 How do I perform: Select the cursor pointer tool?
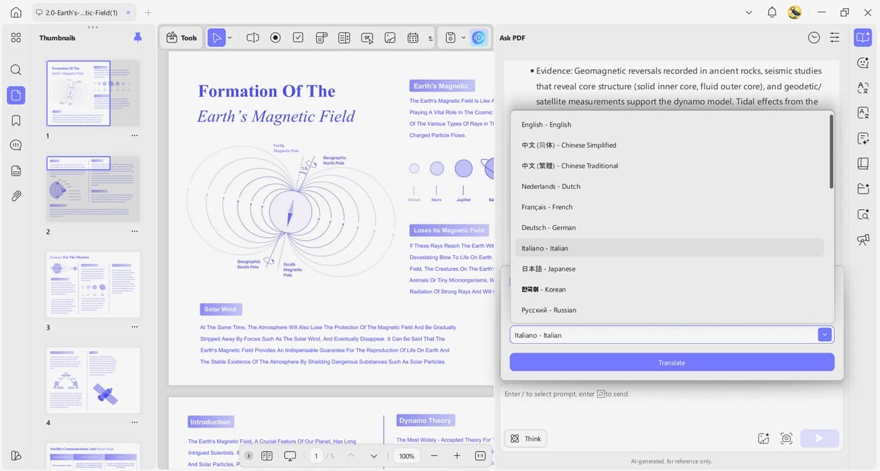[x=216, y=38]
